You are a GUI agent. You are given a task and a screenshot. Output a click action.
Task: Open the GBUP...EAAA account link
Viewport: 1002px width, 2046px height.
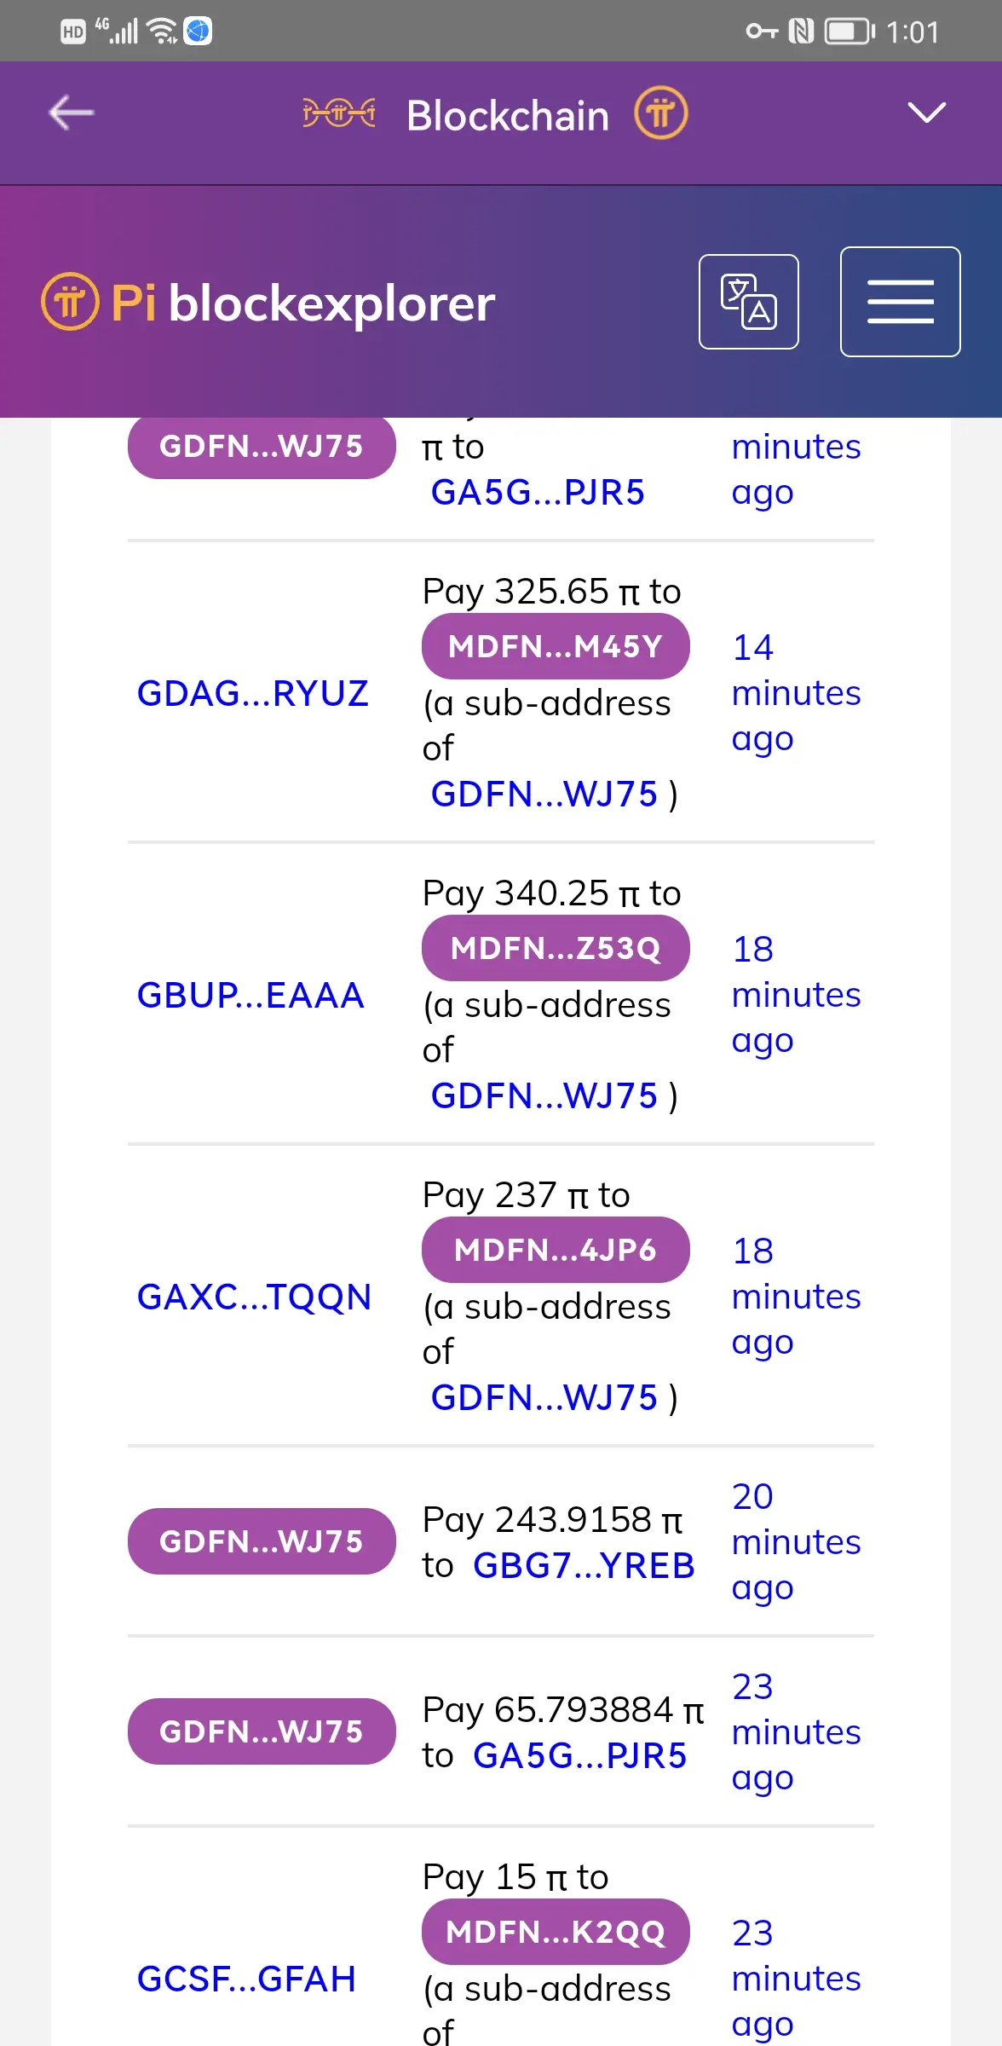(250, 995)
